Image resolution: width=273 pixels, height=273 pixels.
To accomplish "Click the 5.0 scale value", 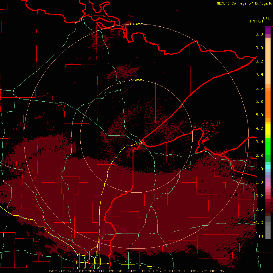I will [x=259, y=115].
